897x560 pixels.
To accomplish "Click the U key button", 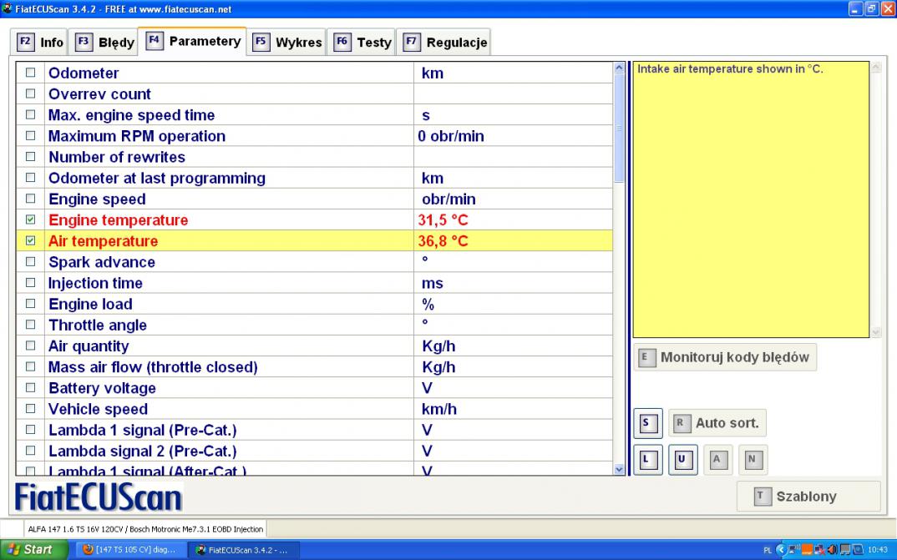I will (x=682, y=459).
